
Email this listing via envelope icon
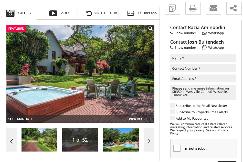[213, 8]
